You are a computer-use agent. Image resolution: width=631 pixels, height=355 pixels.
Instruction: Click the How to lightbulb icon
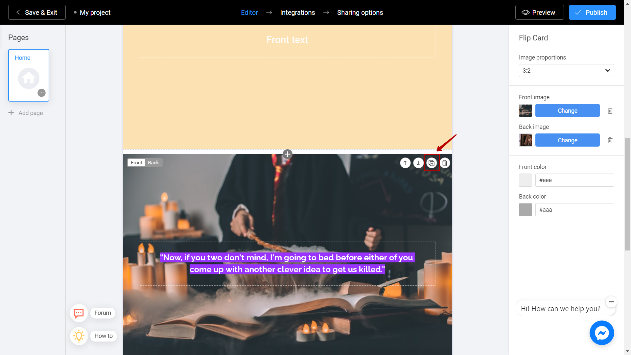tap(79, 336)
